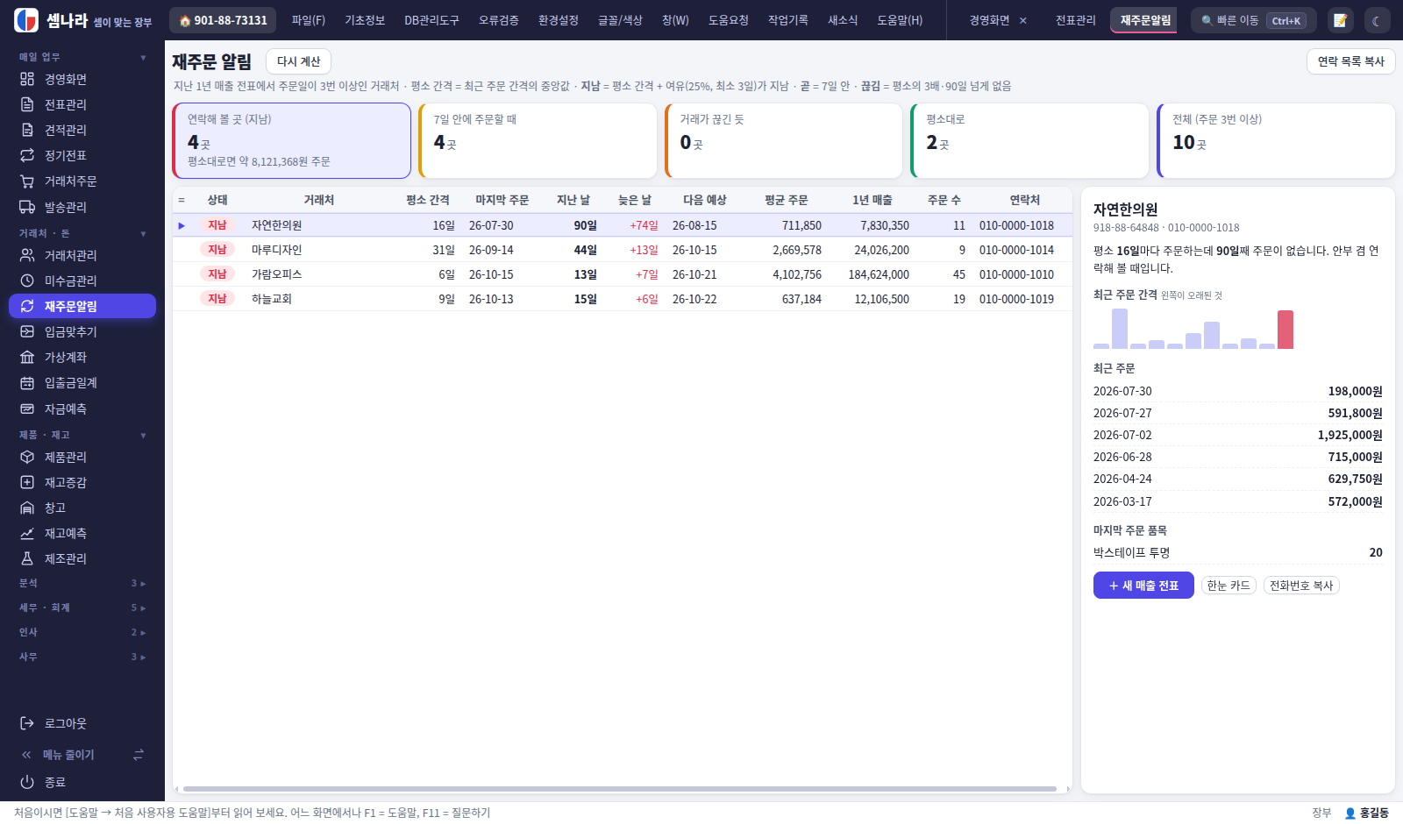The width and height of the screenshot is (1403, 824).
Task: Click the 창고 warehouse icon
Action: [27, 508]
